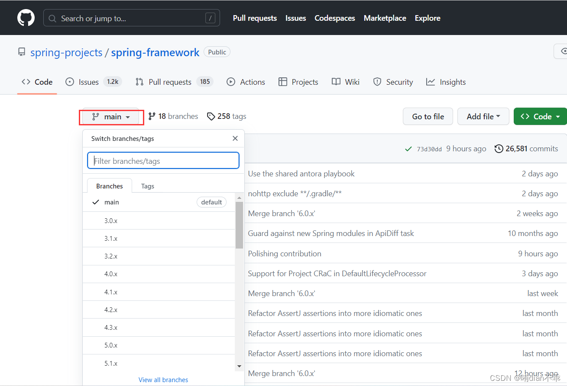Click the history clock icon by 26,581 commits

pyautogui.click(x=499, y=149)
